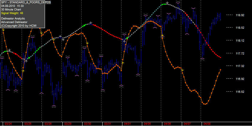Click the pink chevron below the lowest 03/26 bar
The image size is (252, 126).
(54, 106)
